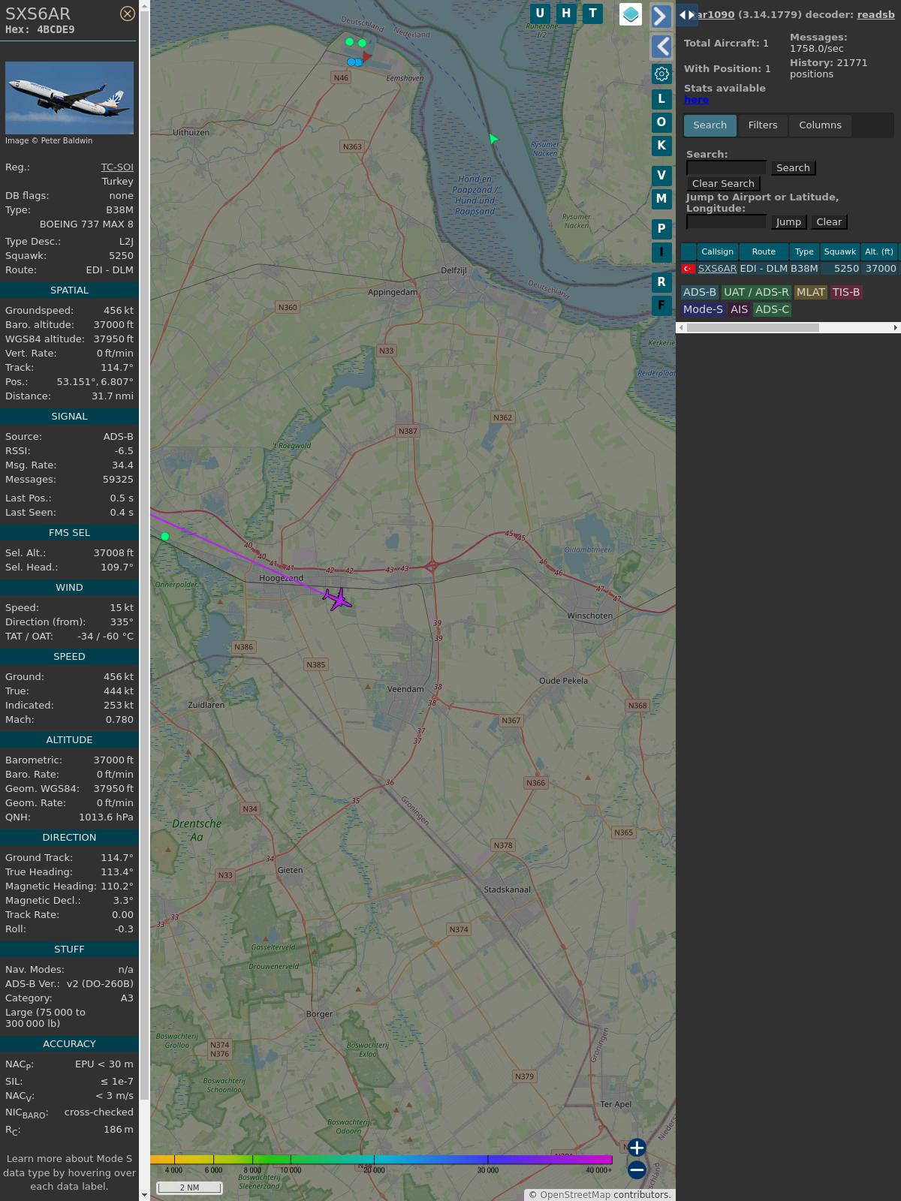Toggle the H map button
The image size is (901, 1201).
[566, 14]
